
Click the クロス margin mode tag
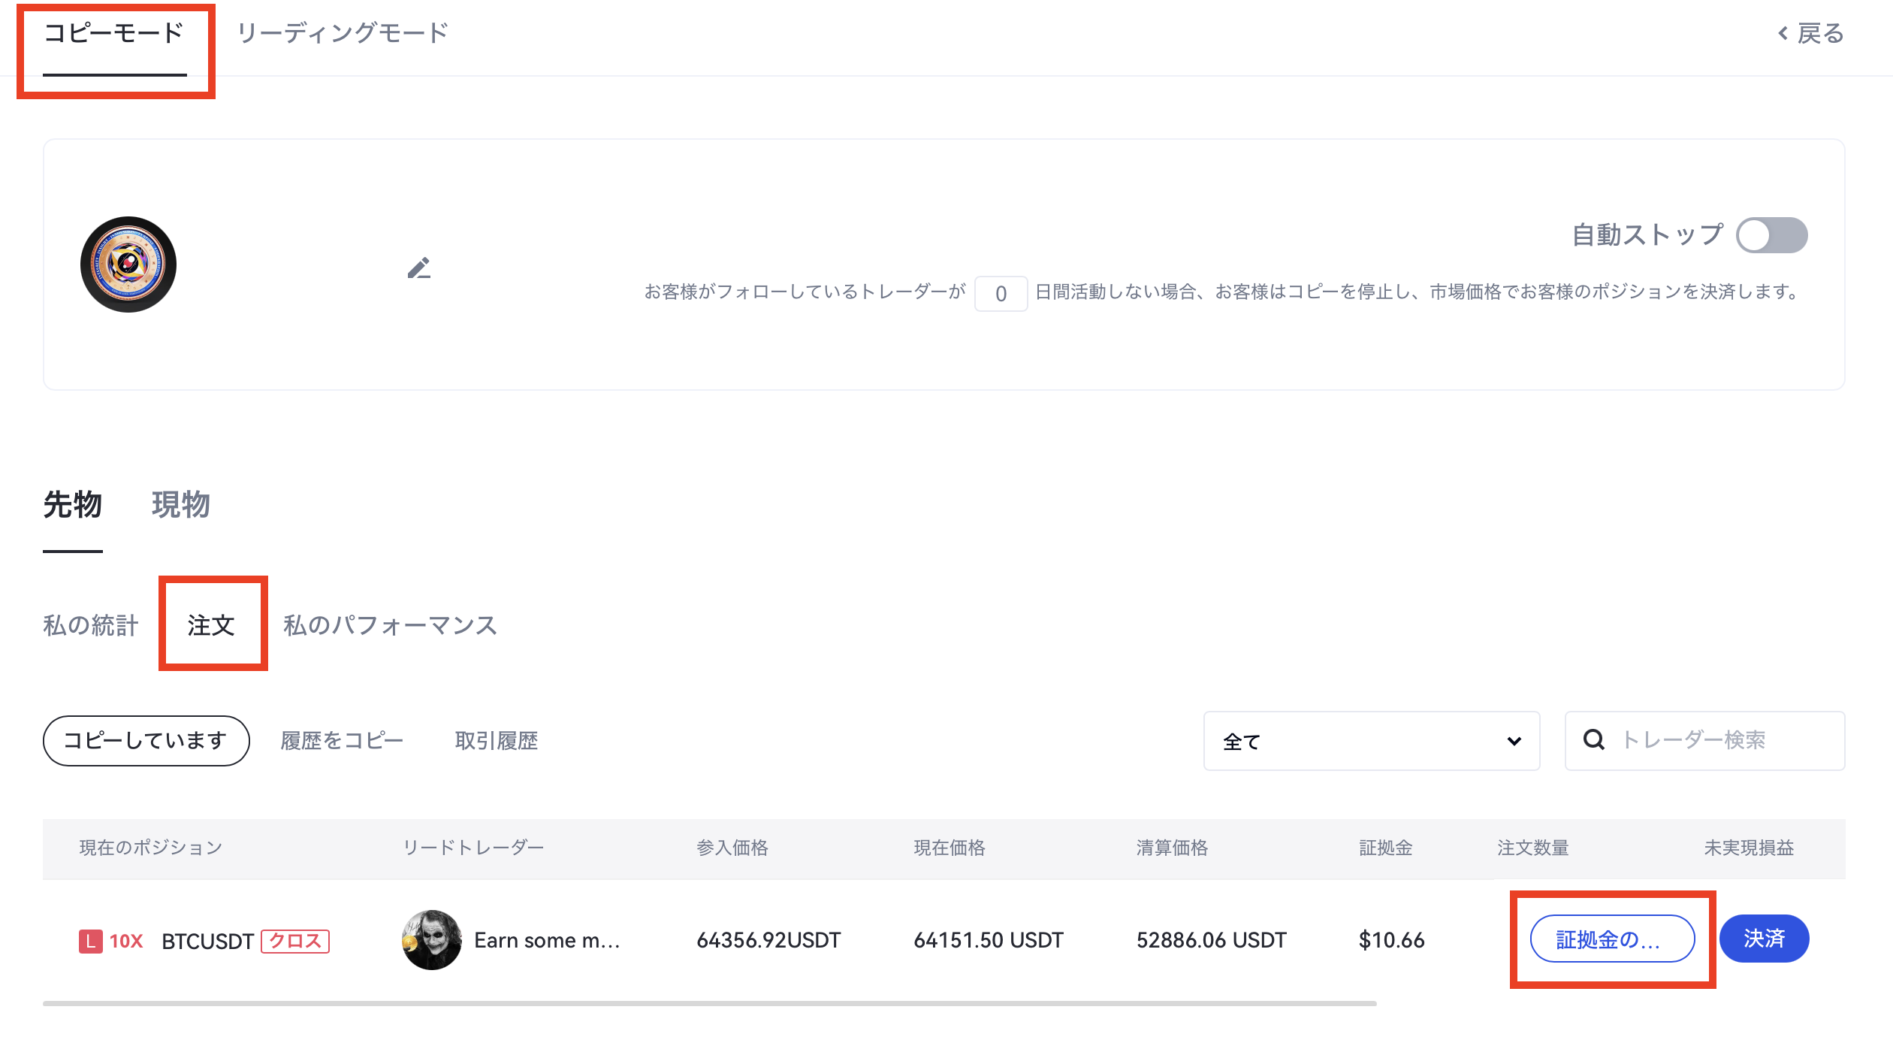pyautogui.click(x=295, y=941)
